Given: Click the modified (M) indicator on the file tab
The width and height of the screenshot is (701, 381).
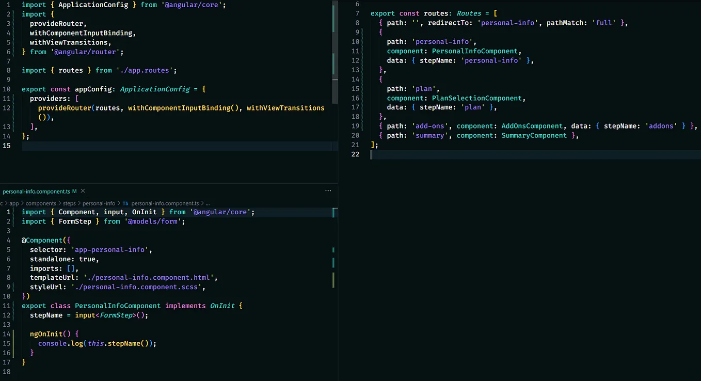Looking at the screenshot, I should 74,191.
